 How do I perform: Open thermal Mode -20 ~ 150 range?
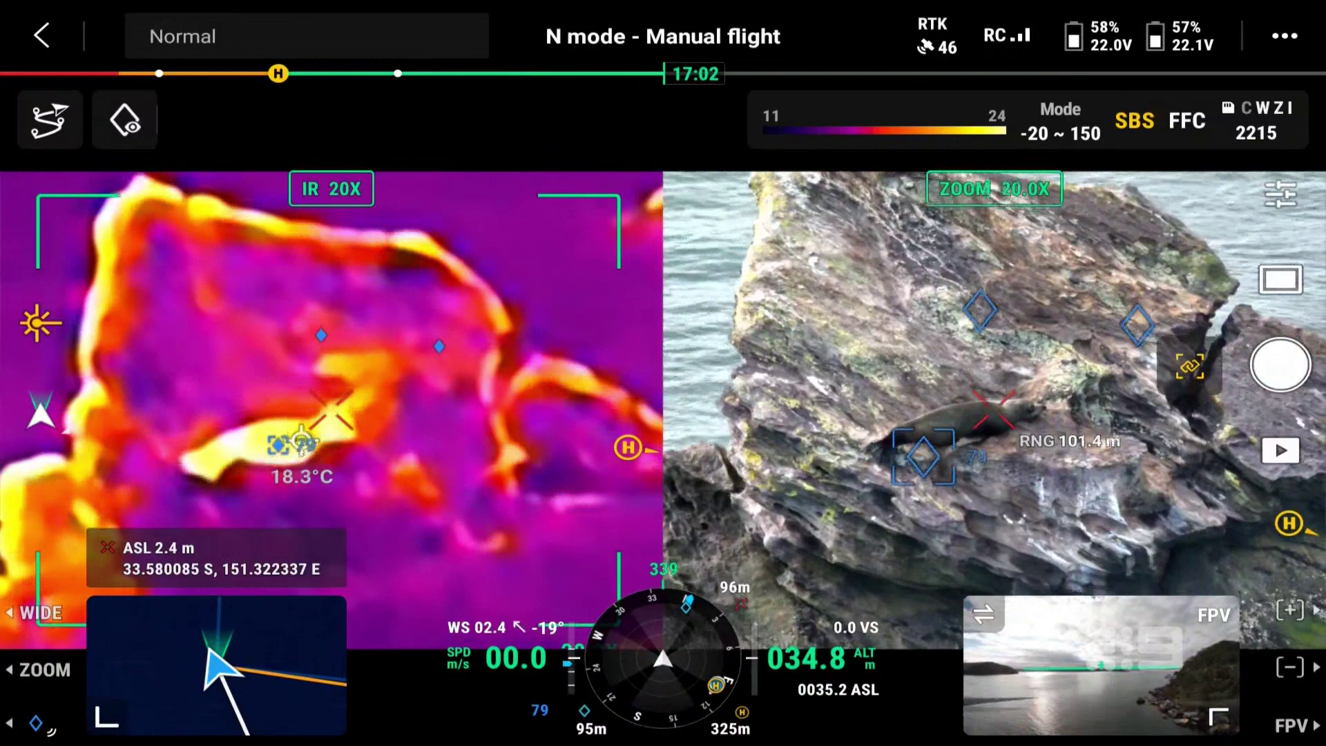click(1060, 122)
